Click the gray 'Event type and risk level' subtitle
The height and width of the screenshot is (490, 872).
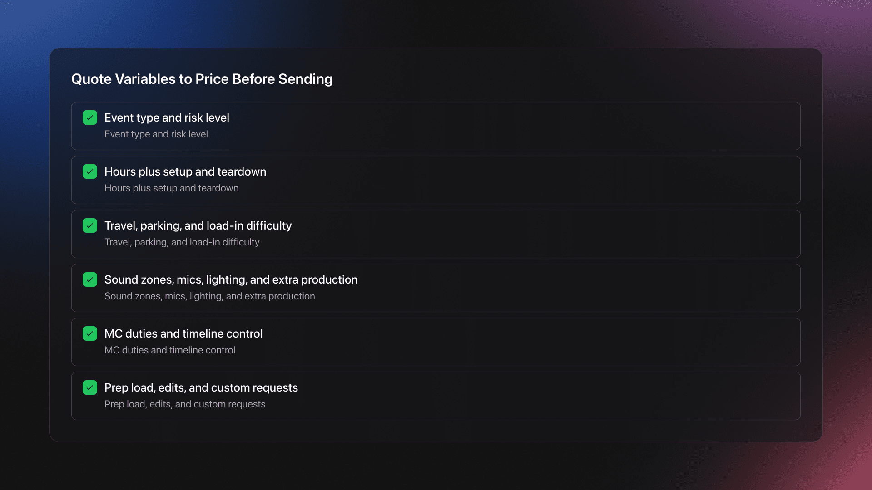[x=156, y=134]
